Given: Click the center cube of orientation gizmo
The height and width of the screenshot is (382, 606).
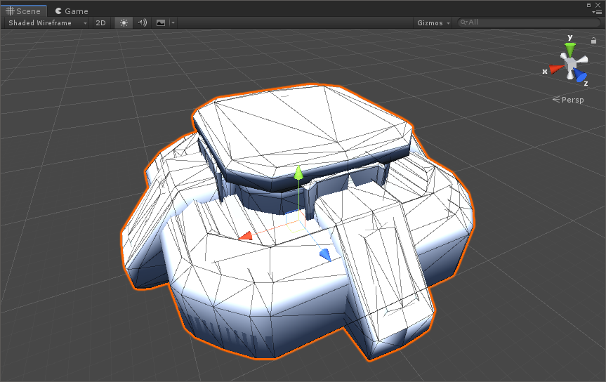Looking at the screenshot, I should (x=569, y=63).
